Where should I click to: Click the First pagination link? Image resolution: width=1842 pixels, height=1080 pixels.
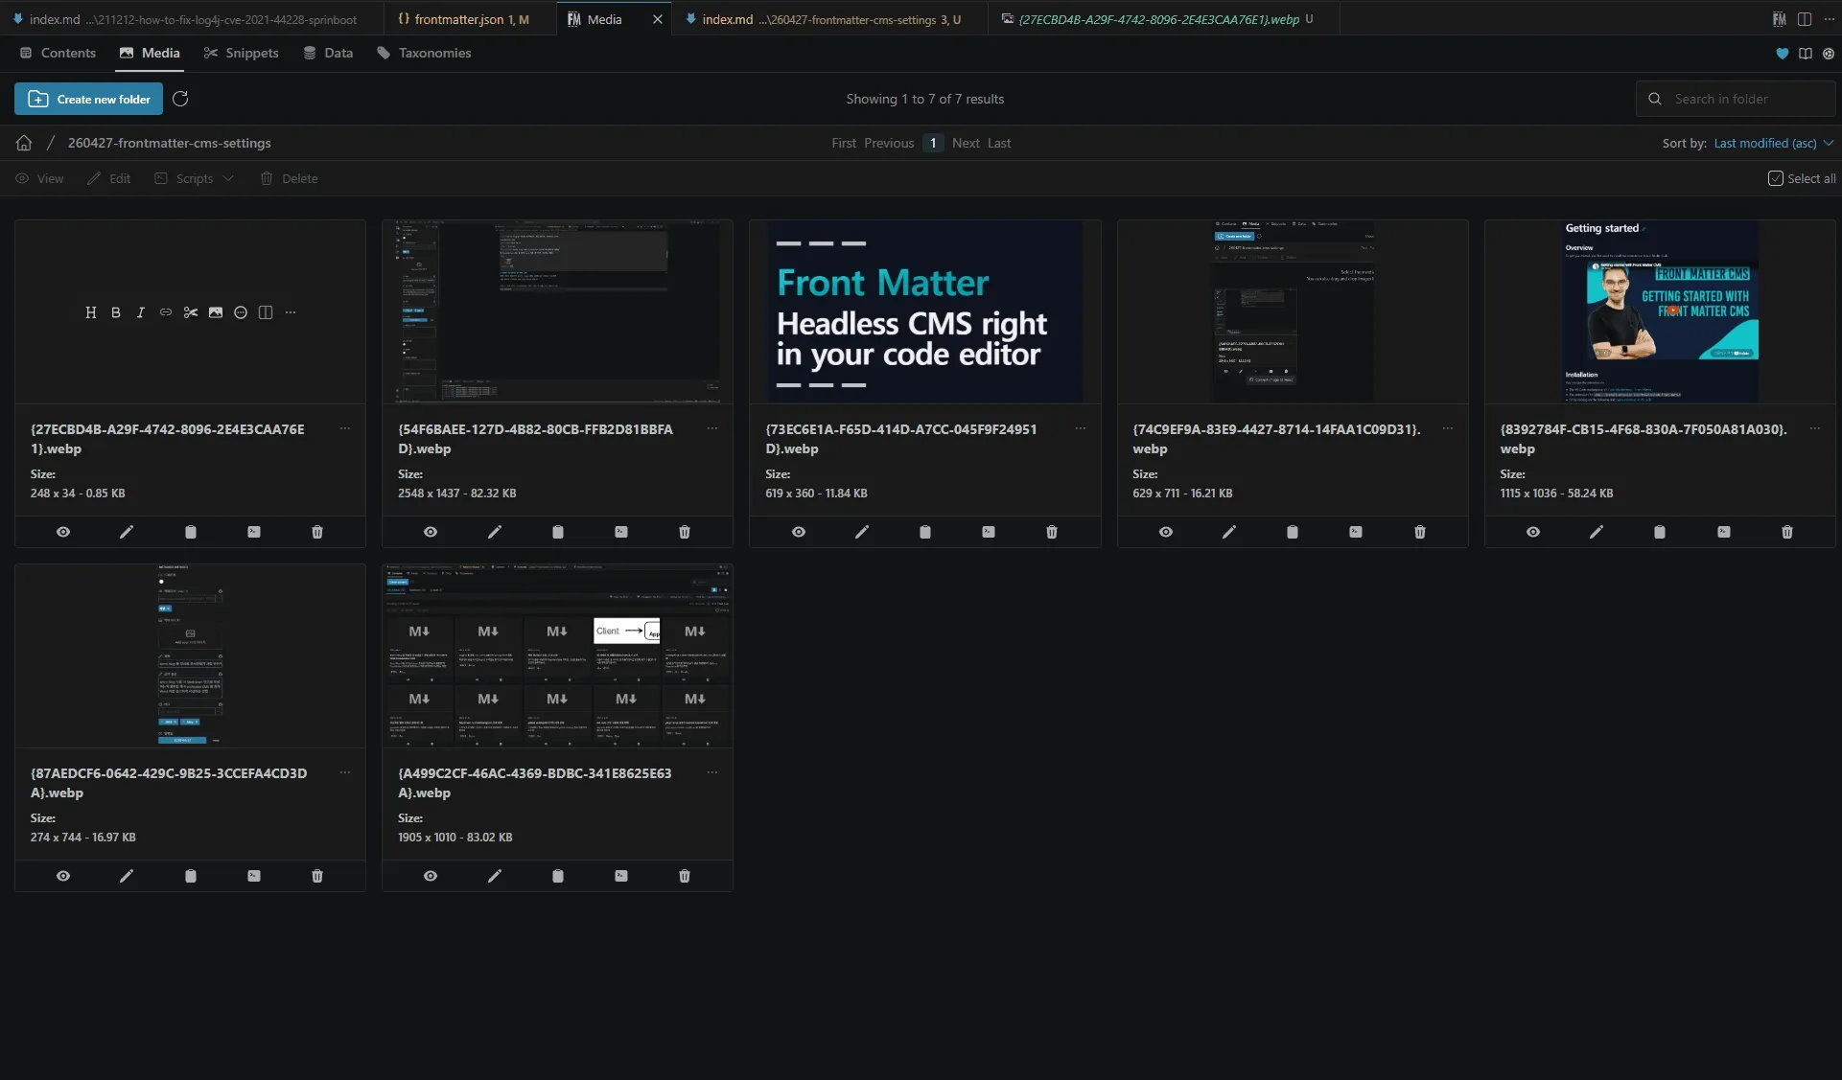[844, 143]
